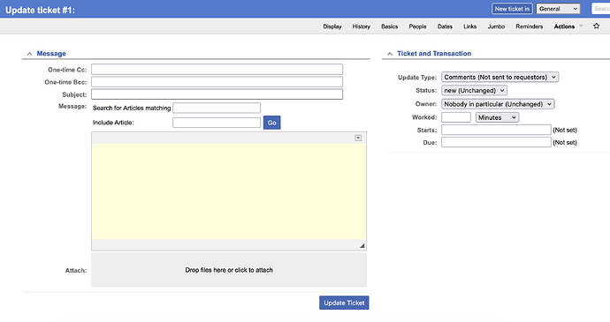This screenshot has height=322, width=610.
Task: Open the Update Type dropdown
Action: point(499,77)
